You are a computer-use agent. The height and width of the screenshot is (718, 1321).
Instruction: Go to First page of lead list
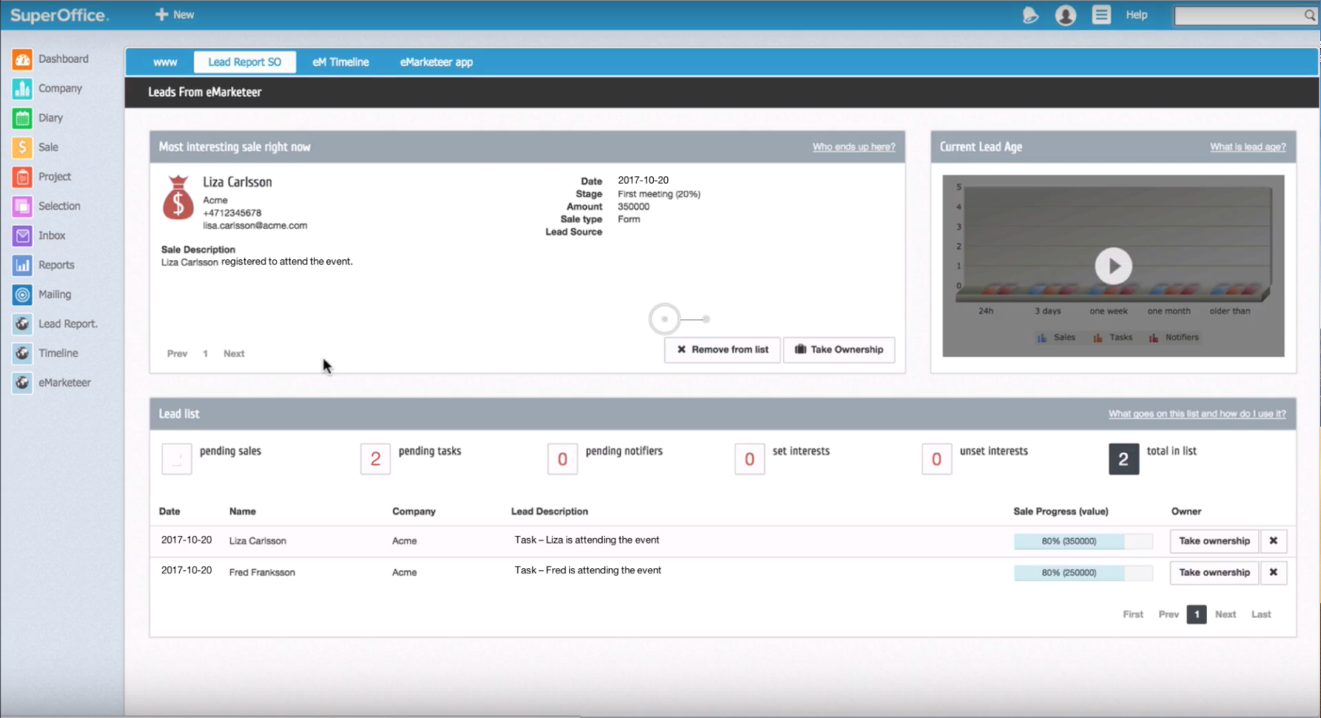(x=1133, y=614)
